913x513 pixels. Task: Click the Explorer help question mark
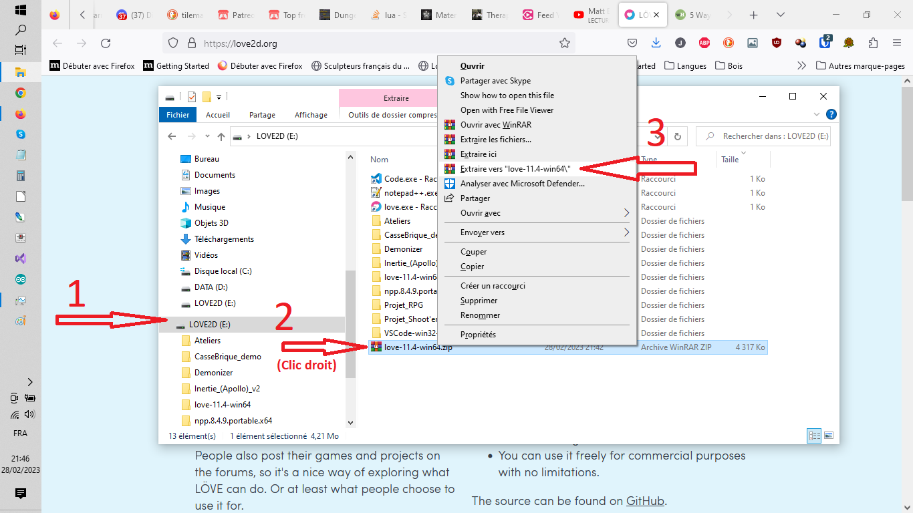click(x=831, y=114)
